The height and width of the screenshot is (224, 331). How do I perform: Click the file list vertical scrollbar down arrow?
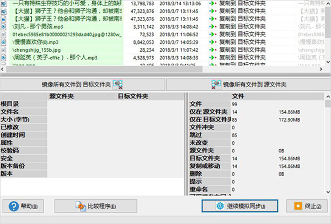click(328, 62)
